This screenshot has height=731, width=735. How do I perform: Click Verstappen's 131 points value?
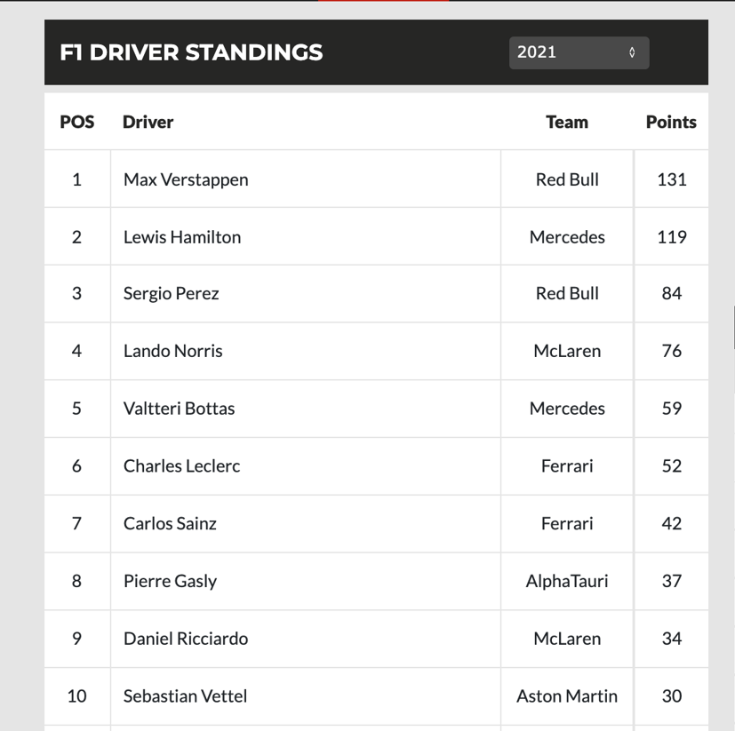coord(672,179)
